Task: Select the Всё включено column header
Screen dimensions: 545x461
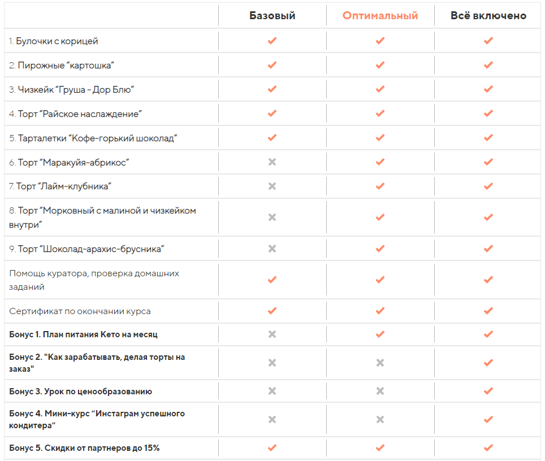Action: pos(488,16)
